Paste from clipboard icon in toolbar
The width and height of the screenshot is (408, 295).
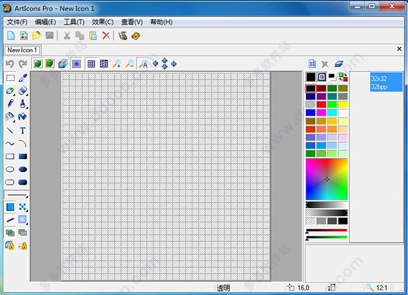93,35
